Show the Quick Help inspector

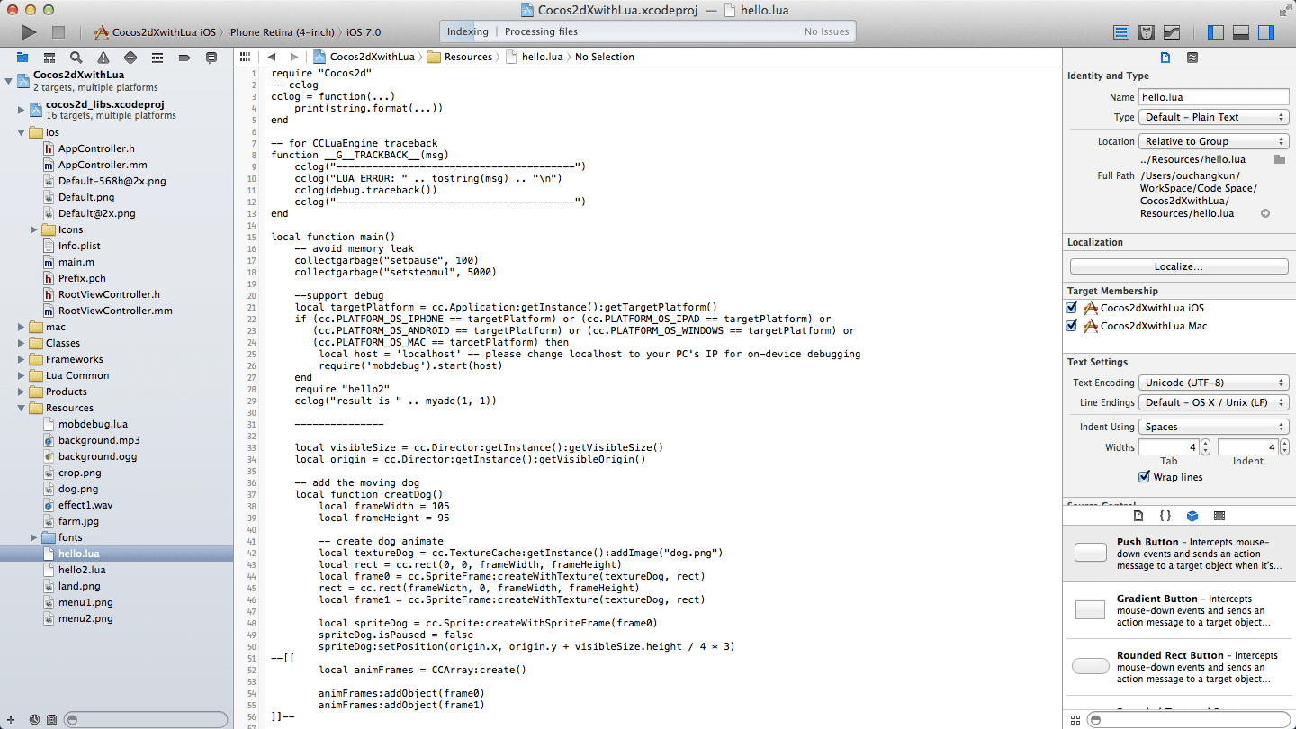[1192, 57]
